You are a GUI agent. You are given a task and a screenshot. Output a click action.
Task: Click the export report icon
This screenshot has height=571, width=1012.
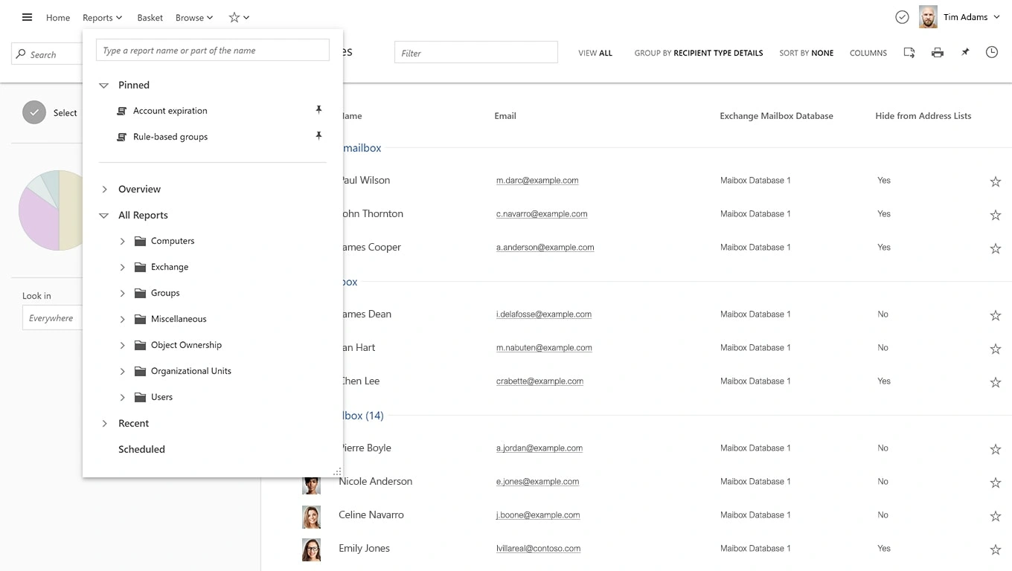(909, 53)
